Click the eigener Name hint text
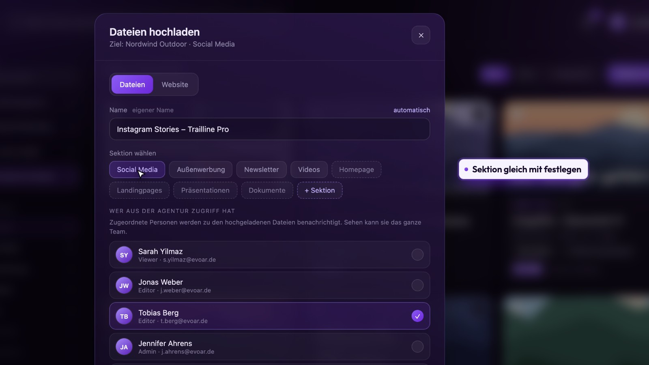649x365 pixels. 153,110
